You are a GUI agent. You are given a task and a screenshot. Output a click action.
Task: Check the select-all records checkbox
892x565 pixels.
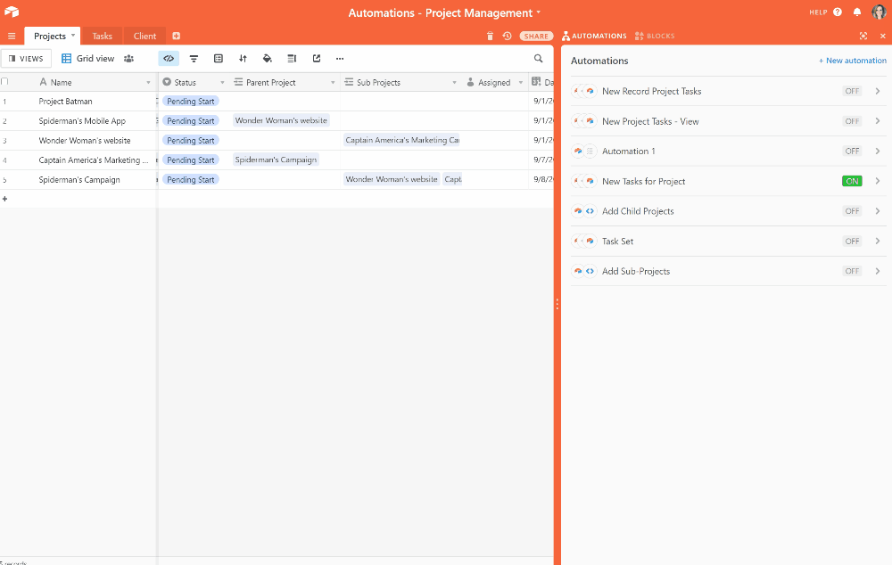(x=5, y=82)
